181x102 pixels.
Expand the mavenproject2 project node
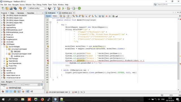point(2,68)
